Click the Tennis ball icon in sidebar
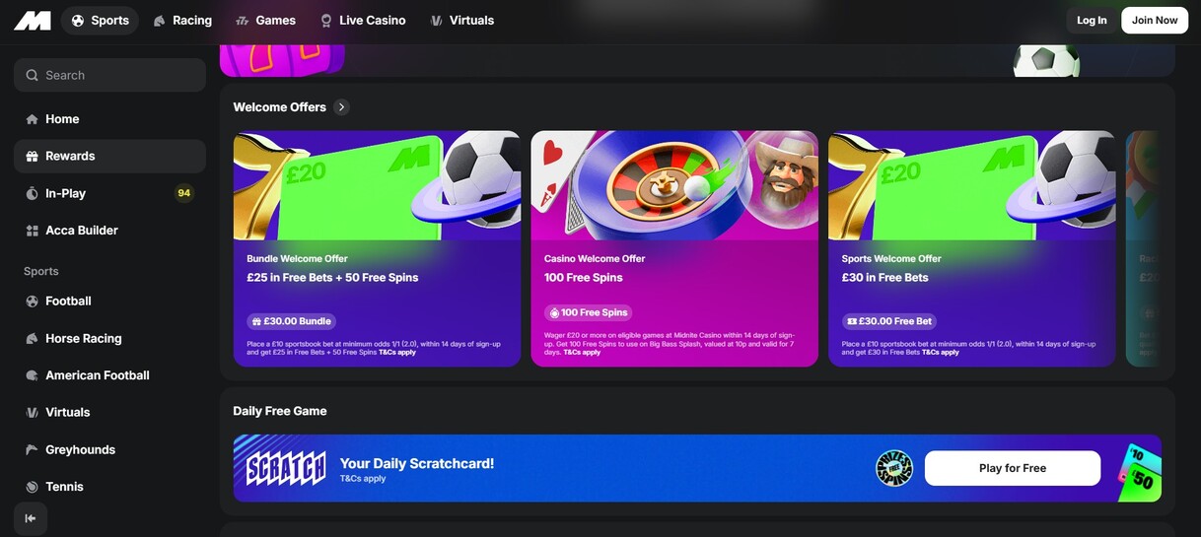This screenshot has width=1201, height=537. (32, 487)
